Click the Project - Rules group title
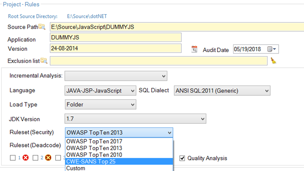The image size is (304, 171). click(21, 4)
